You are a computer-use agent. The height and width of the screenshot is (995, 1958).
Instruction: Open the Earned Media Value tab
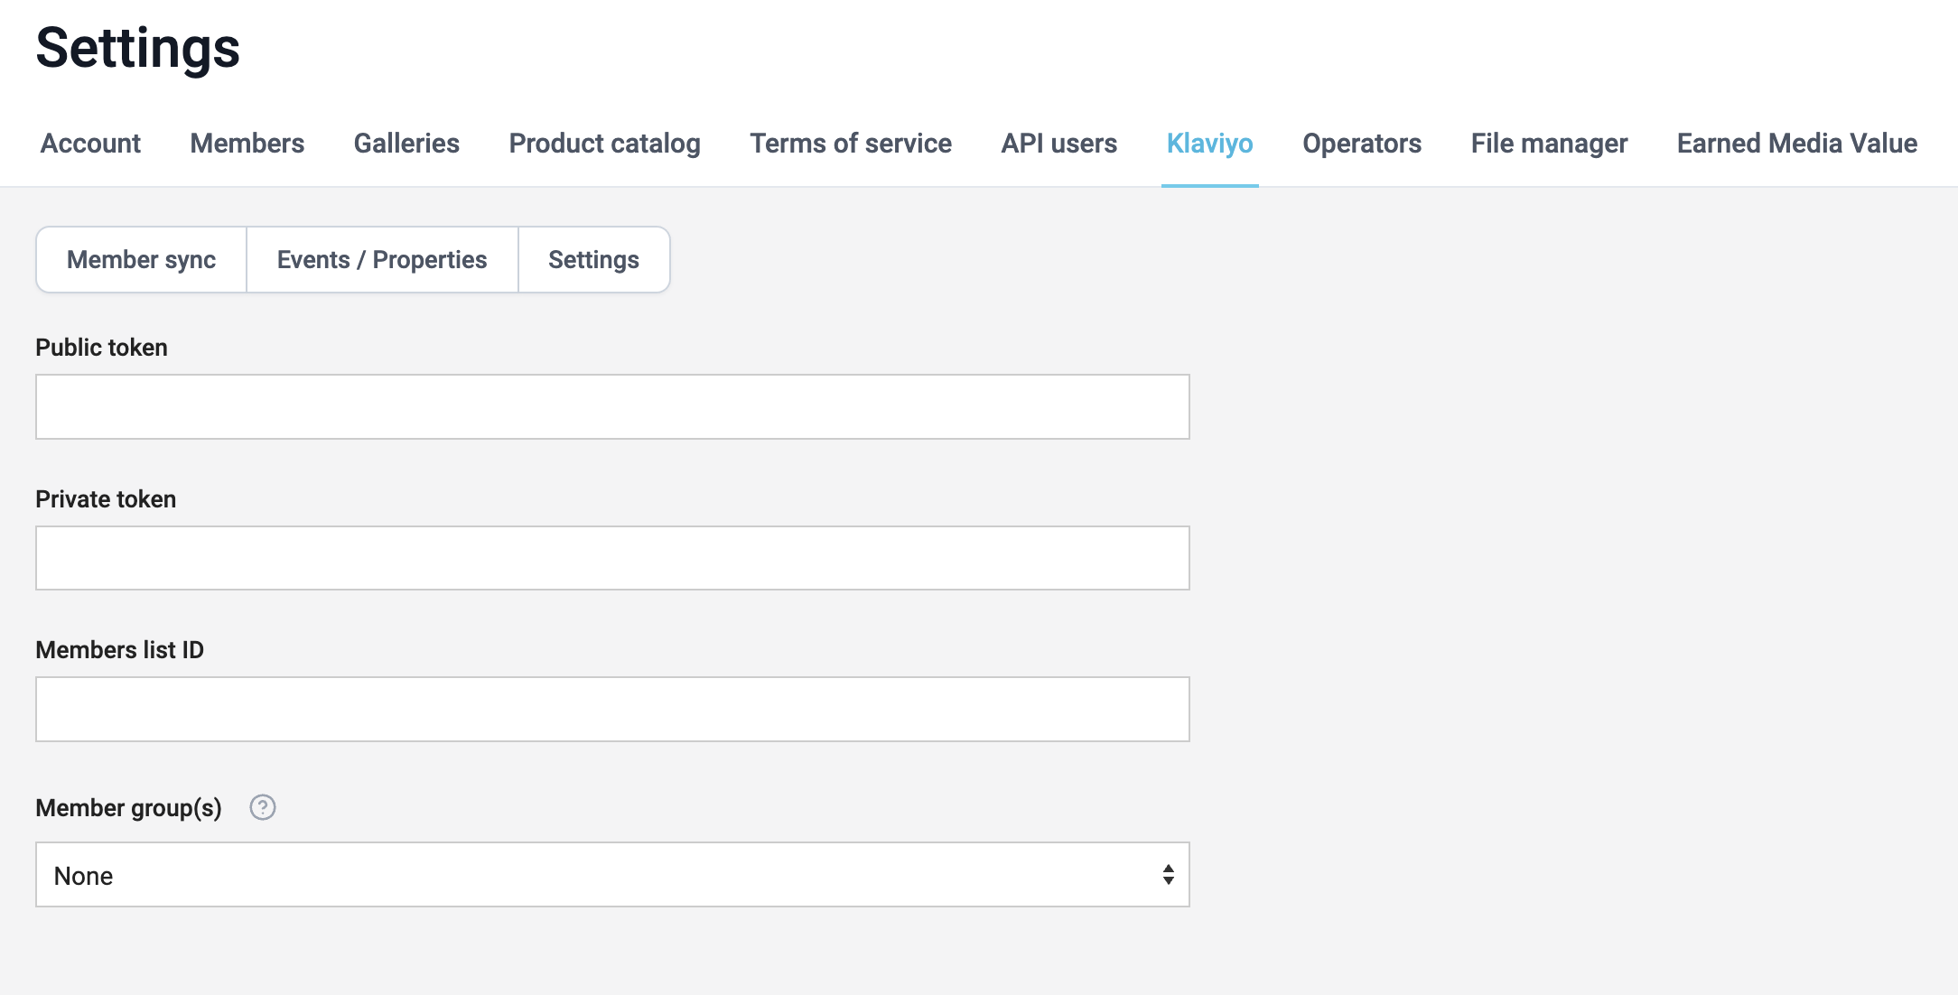(1797, 144)
